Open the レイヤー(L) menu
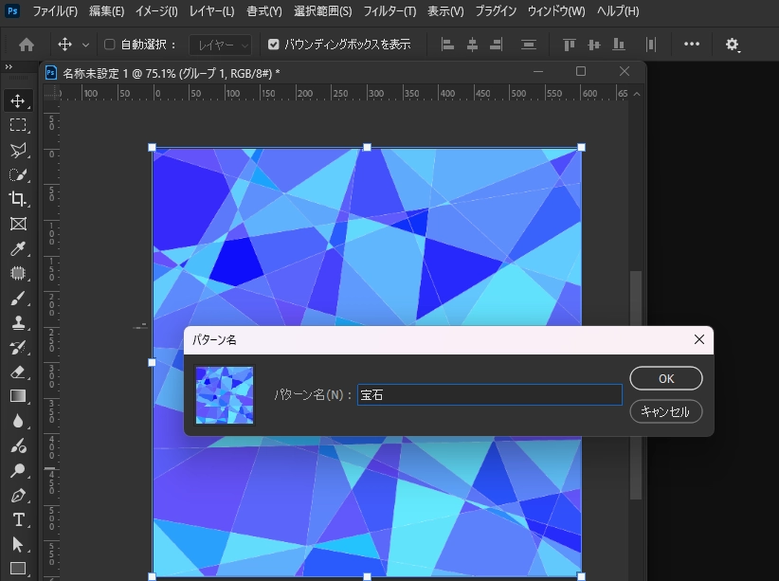This screenshot has height=581, width=779. coord(211,11)
